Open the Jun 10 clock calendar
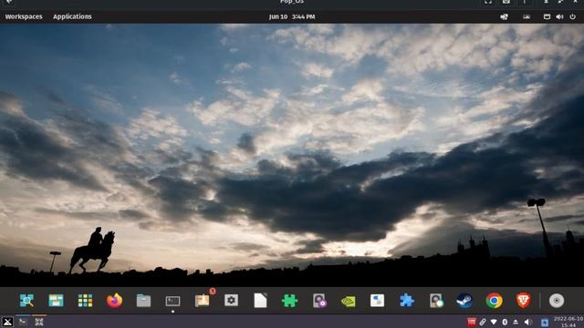The image size is (584, 328). [x=292, y=16]
